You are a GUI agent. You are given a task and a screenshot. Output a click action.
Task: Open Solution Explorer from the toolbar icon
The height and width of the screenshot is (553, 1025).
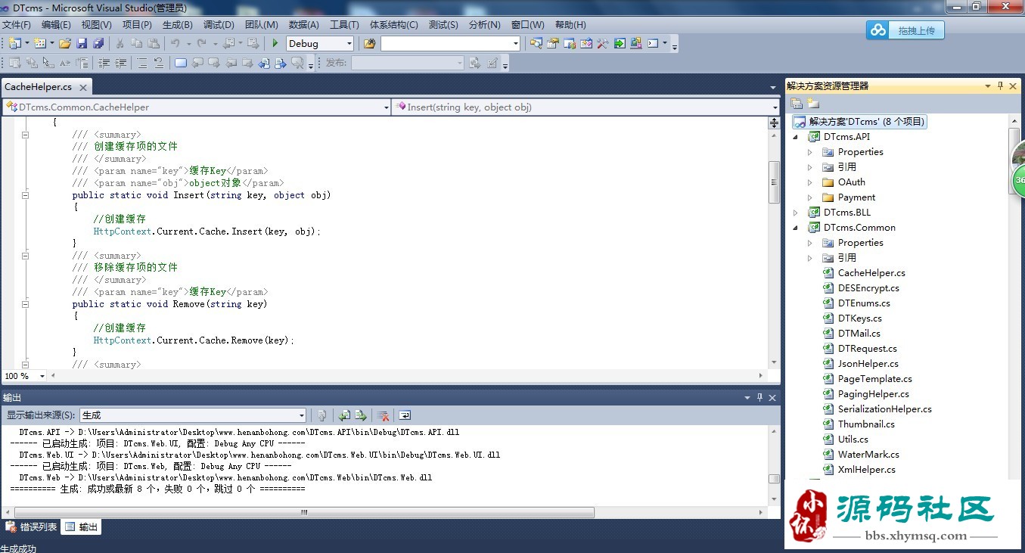536,43
